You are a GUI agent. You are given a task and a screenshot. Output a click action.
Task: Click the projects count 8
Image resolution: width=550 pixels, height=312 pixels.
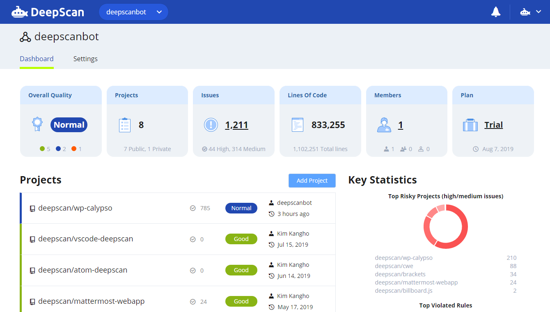[x=141, y=125]
